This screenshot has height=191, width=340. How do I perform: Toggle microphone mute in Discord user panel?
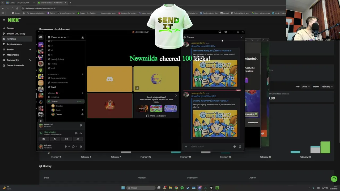click(66, 146)
